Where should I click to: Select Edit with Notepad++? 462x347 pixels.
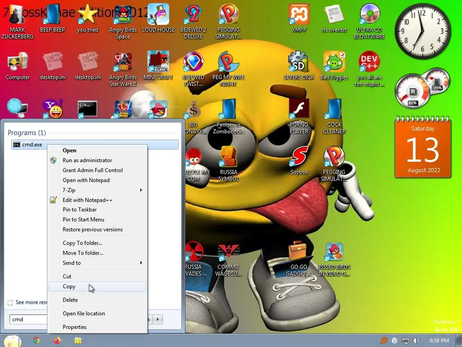97,200
